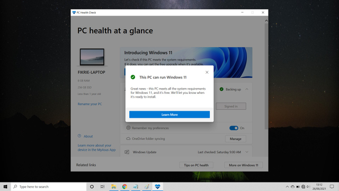Click the preferences gear icon
339x191 pixels.
[x=128, y=128]
